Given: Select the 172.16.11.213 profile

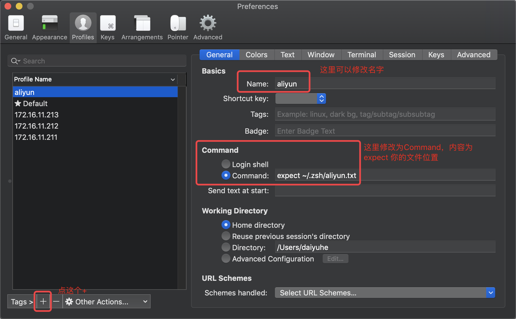Looking at the screenshot, I should click(36, 115).
